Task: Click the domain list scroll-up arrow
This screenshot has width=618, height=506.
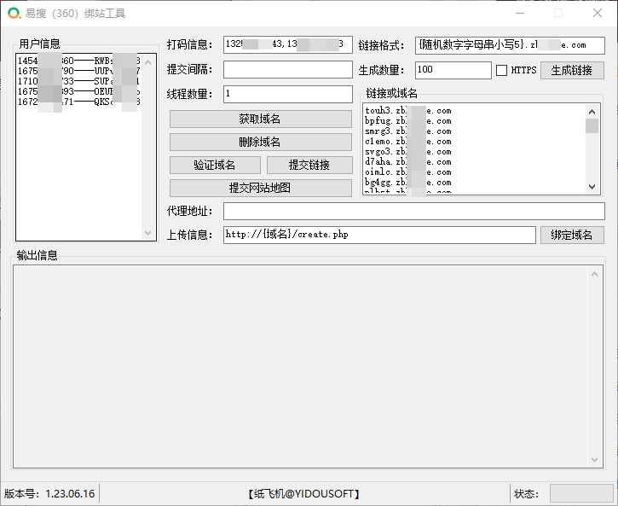Action: [592, 112]
